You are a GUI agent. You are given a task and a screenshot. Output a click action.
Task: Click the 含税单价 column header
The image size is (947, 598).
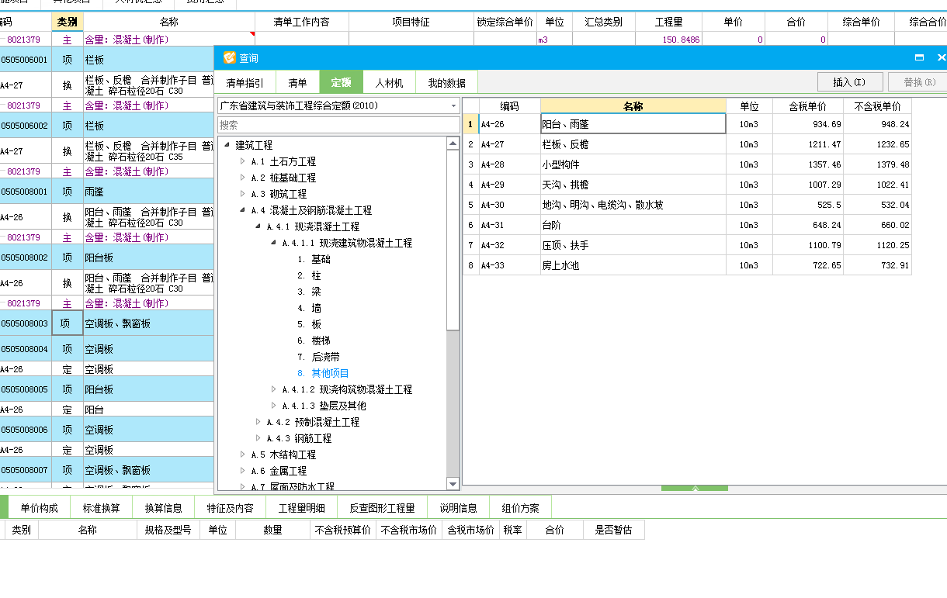point(807,106)
